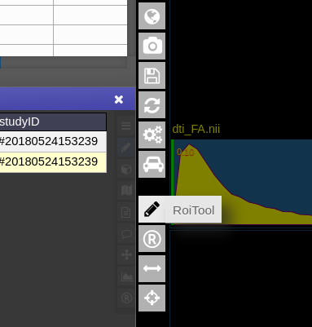Screen dimensions: 312x327
Task: Close the panel with the white X
Action: (x=119, y=99)
